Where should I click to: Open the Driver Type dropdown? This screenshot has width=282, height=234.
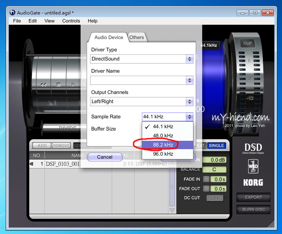pyautogui.click(x=142, y=59)
